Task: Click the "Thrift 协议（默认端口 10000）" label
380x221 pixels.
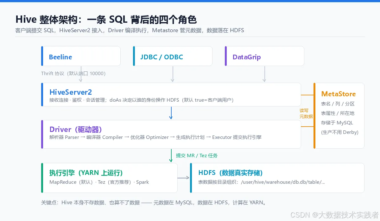Action: pyautogui.click(x=73, y=73)
